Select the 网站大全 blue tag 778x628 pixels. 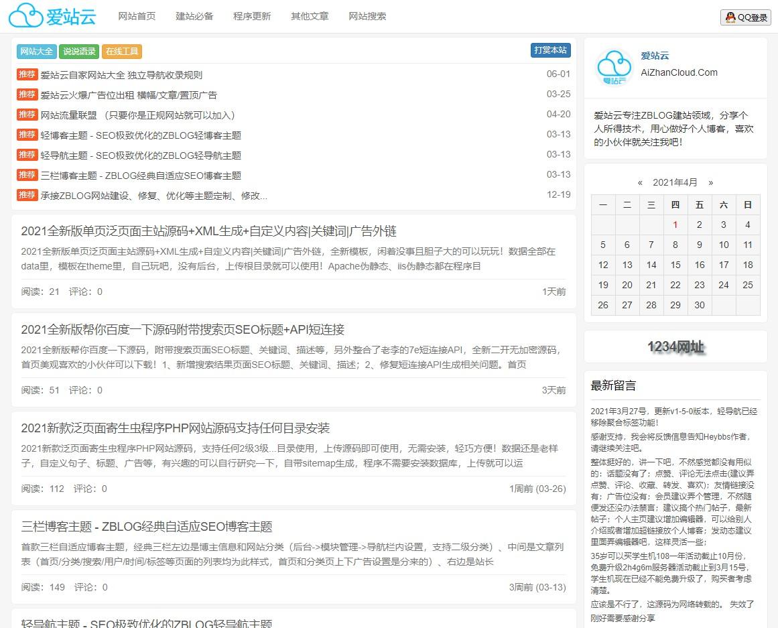point(37,51)
